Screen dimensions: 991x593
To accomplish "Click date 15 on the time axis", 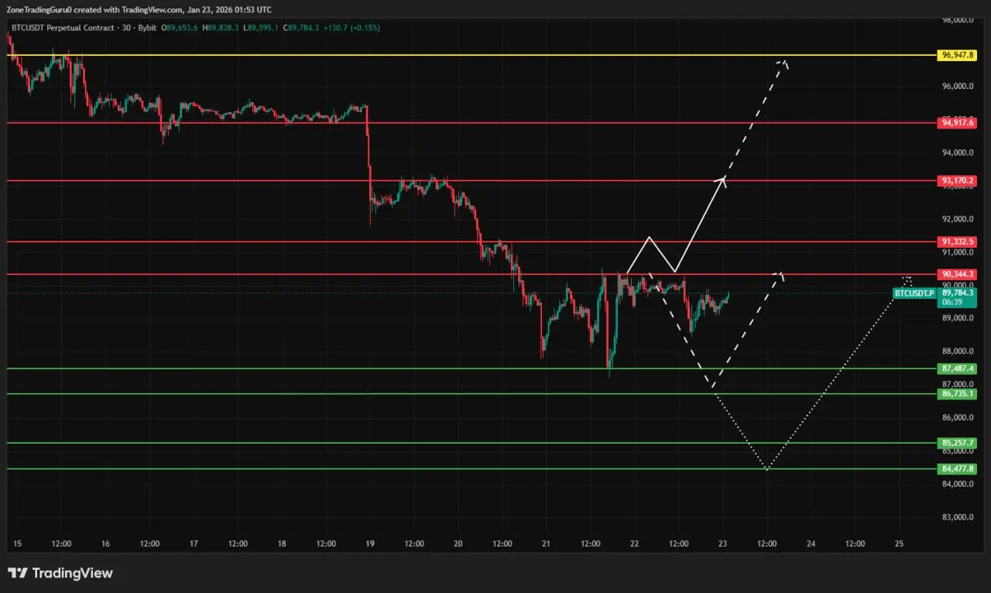I will click(x=17, y=544).
